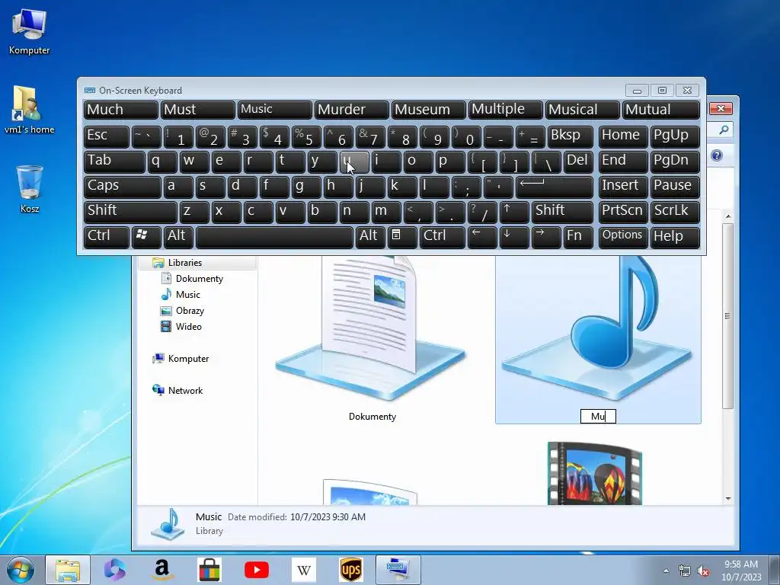780x585 pixels.
Task: Select Libraries in the navigation pane
Action: pos(184,263)
